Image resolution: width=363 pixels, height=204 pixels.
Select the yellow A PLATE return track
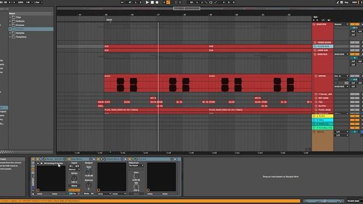tap(323, 116)
